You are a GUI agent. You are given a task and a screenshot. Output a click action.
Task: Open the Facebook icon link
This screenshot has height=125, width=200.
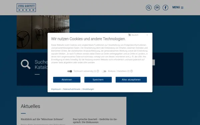pyautogui.click(x=165, y=8)
